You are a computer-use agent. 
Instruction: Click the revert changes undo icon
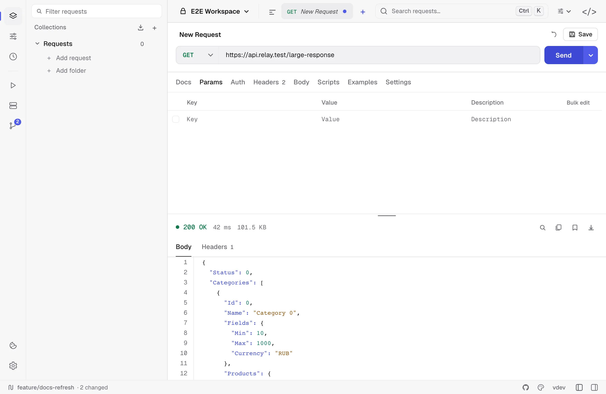point(553,34)
